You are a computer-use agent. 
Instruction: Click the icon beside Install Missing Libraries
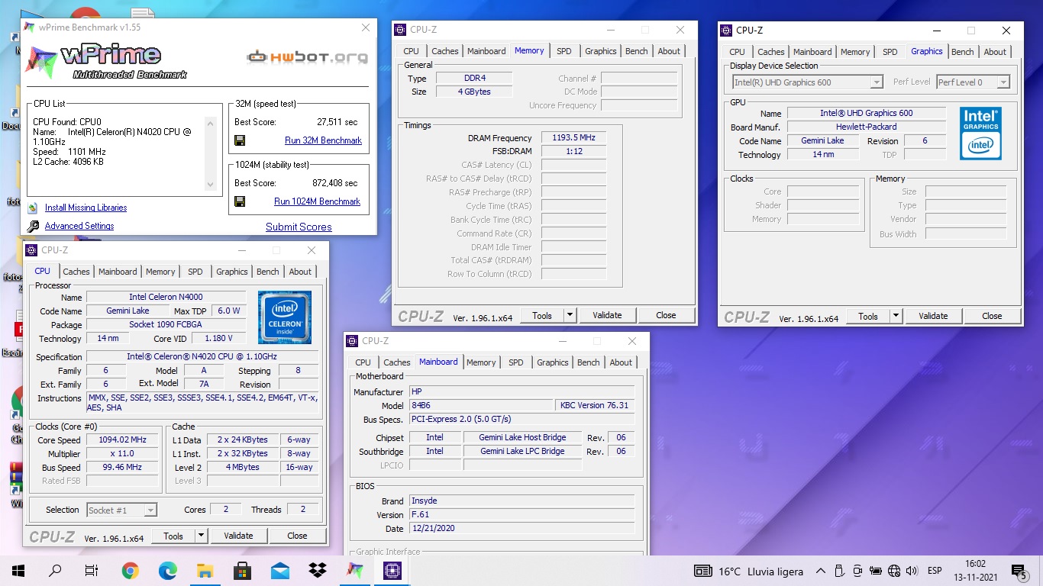[32, 208]
